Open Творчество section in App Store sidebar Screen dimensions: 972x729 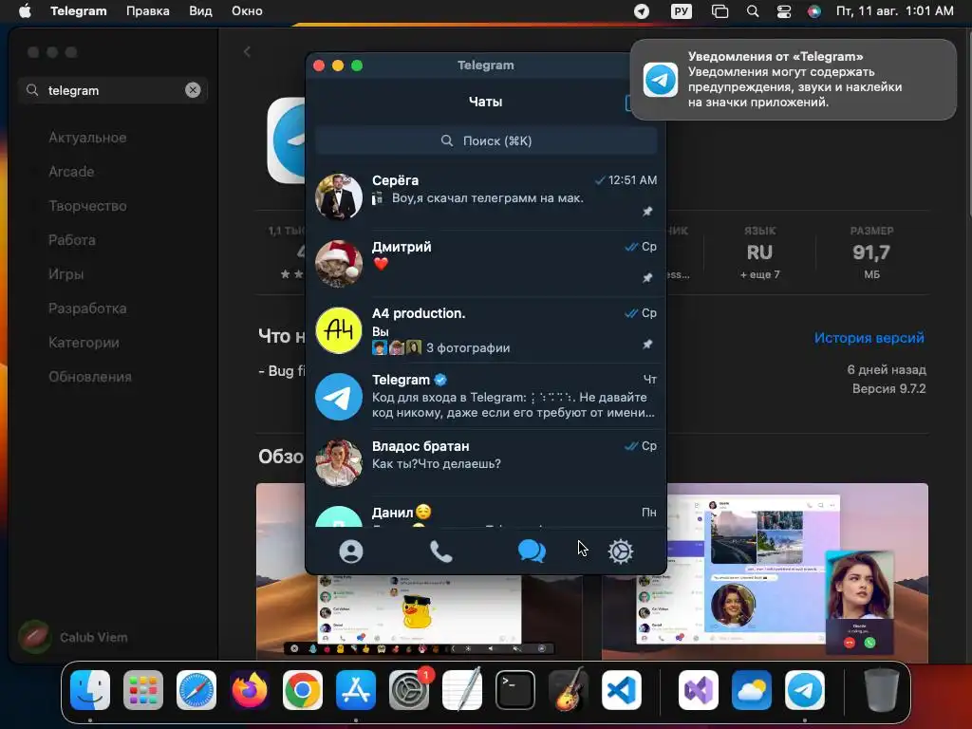[x=87, y=206]
